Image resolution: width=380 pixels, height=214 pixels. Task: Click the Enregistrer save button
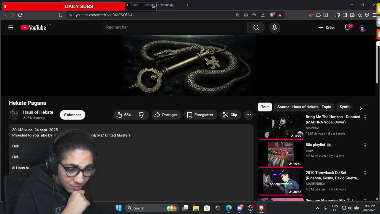200,115
